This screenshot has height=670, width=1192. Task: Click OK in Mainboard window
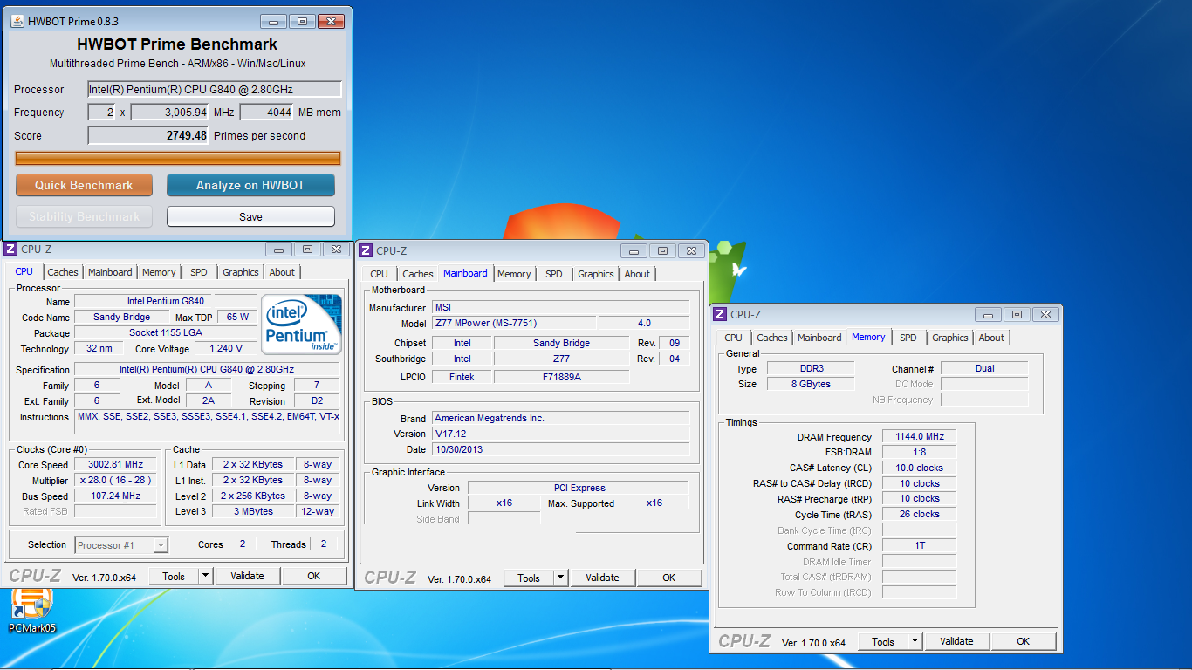pyautogui.click(x=669, y=578)
